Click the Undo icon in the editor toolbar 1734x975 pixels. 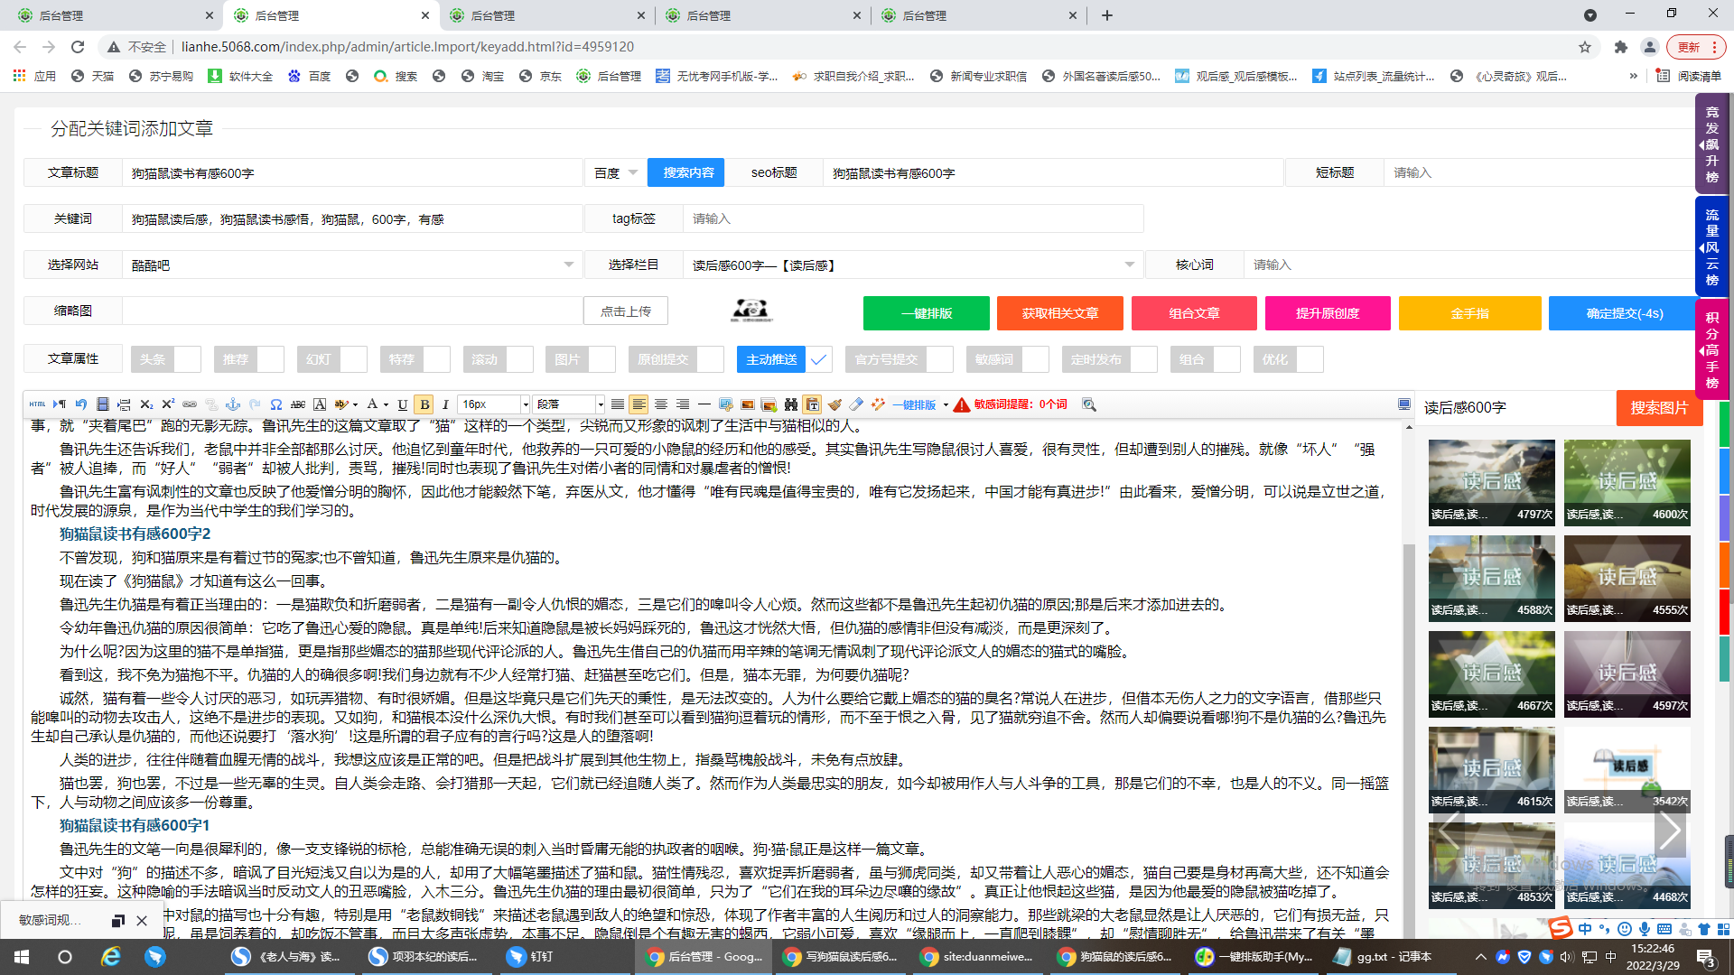[80, 404]
